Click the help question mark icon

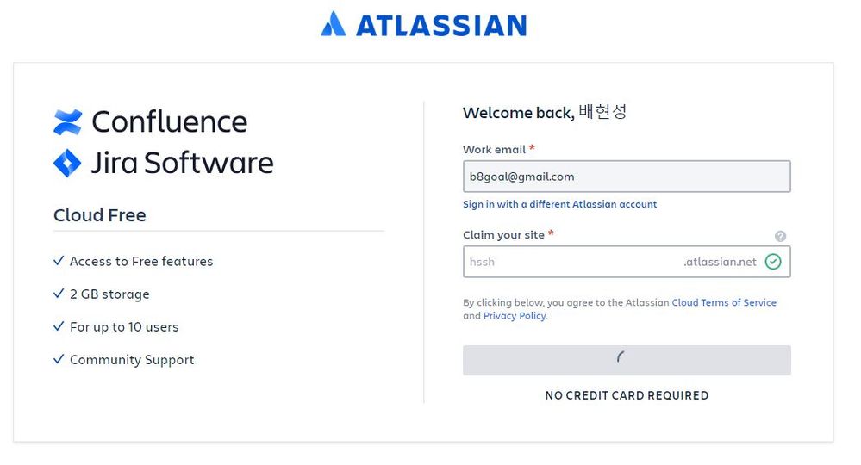tap(780, 236)
